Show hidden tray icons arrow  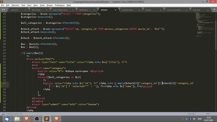[183, 119]
